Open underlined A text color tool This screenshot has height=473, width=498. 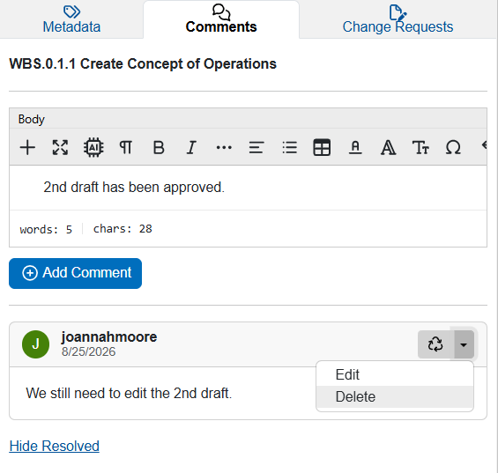355,148
